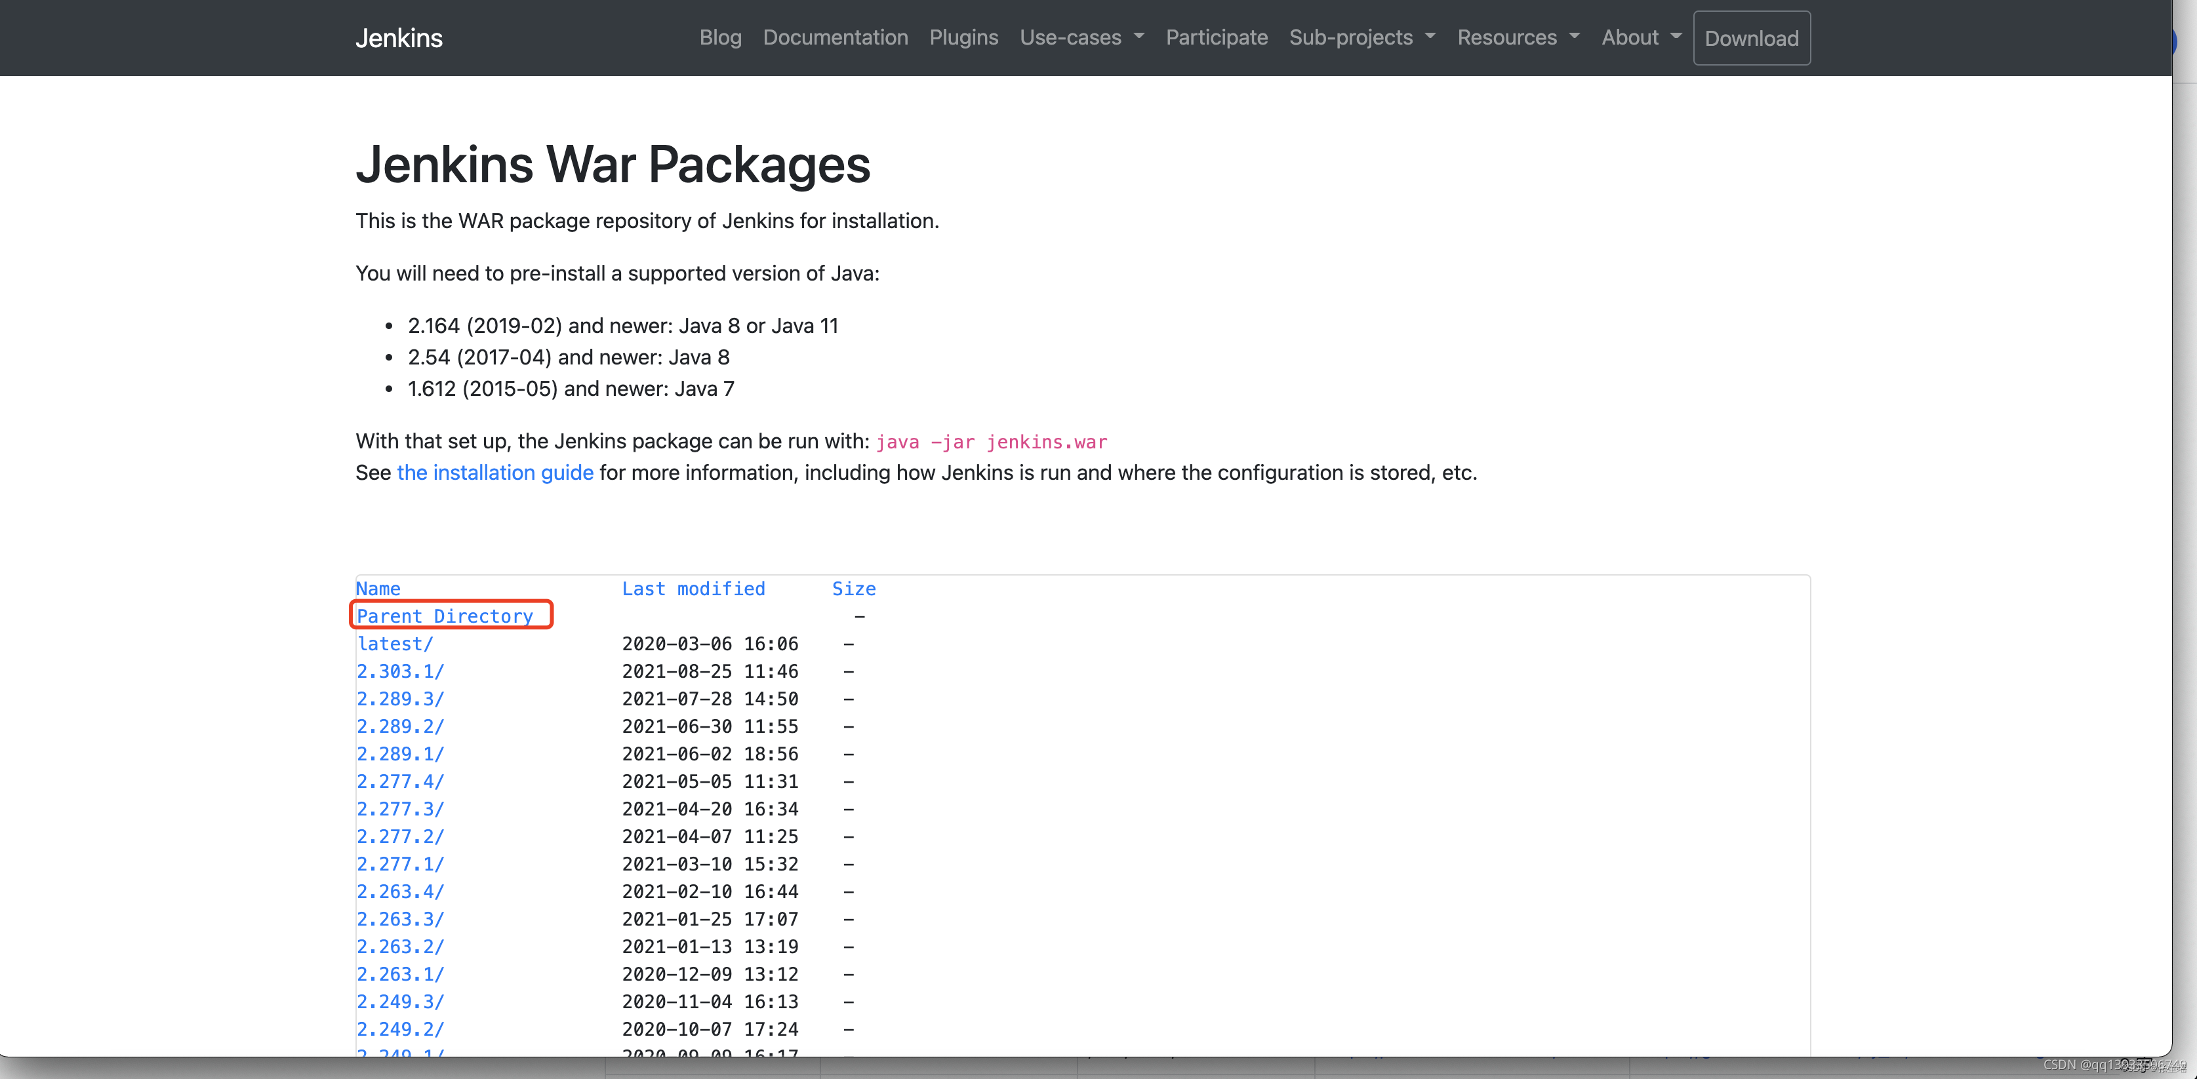Click date 2020-12-09 13:12
Viewport: 2197px width, 1079px height.
pos(710,974)
